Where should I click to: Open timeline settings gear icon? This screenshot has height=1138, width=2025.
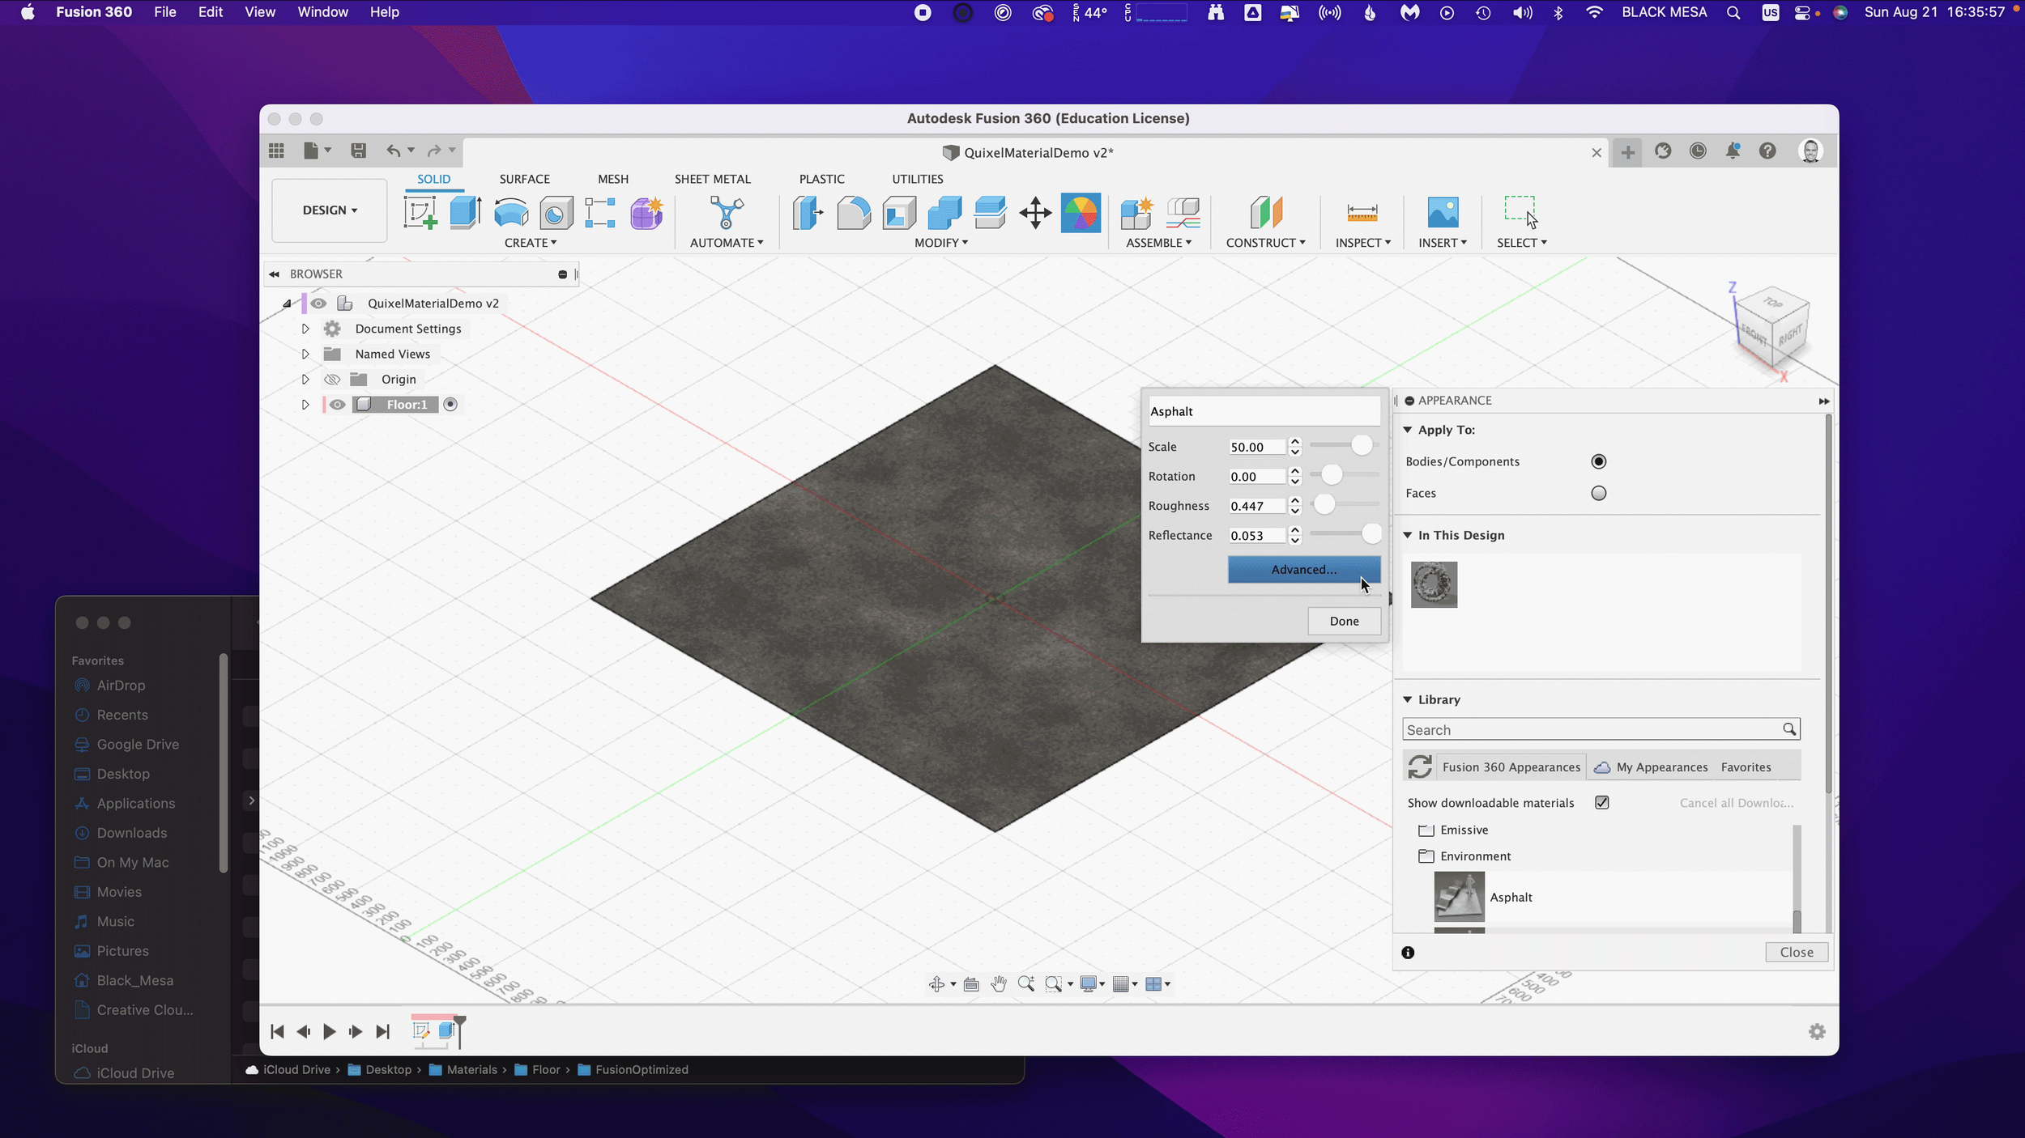1817,1031
